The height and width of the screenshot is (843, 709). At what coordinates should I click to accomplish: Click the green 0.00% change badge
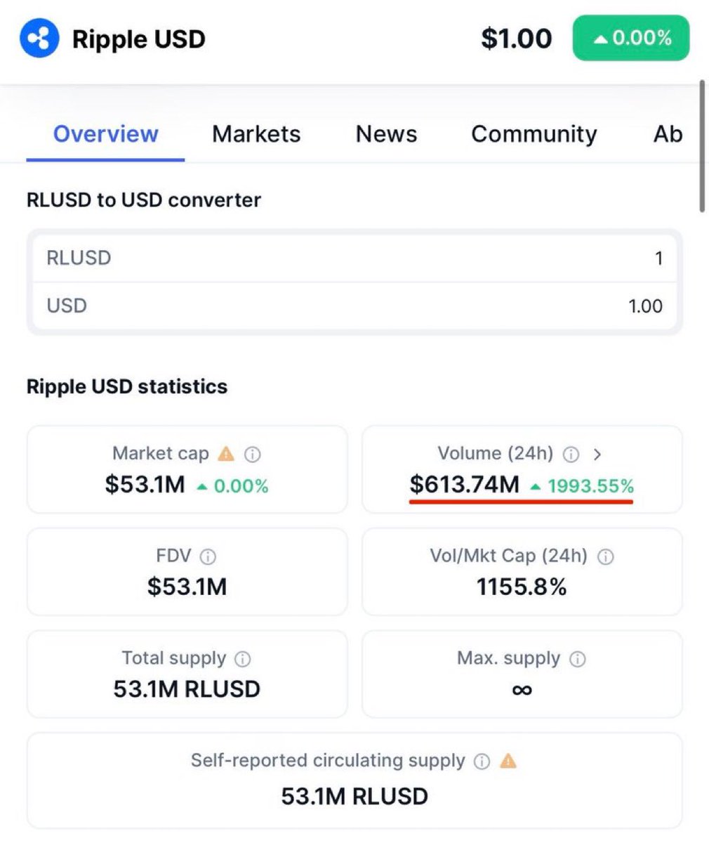630,38
